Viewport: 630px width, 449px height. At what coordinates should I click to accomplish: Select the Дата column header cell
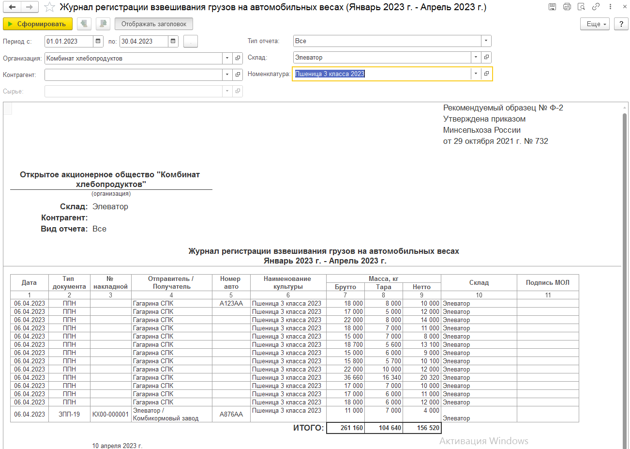click(30, 282)
